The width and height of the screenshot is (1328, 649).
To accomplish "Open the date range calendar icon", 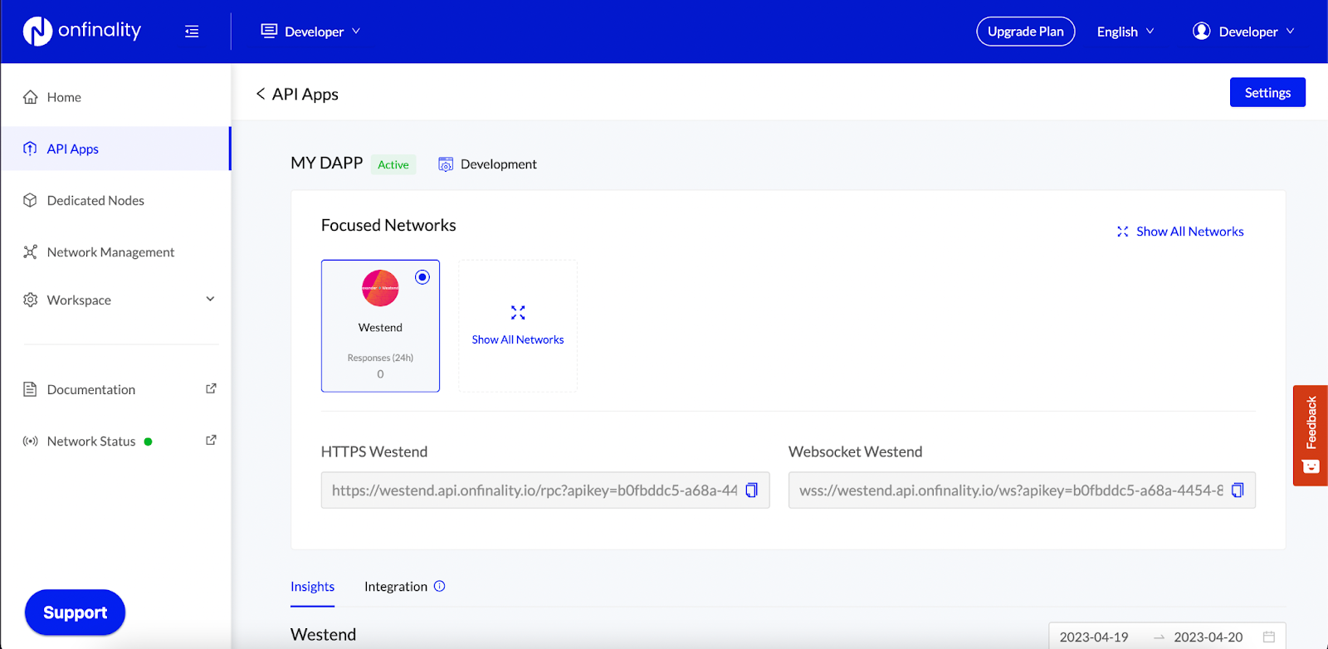I will (x=1268, y=637).
